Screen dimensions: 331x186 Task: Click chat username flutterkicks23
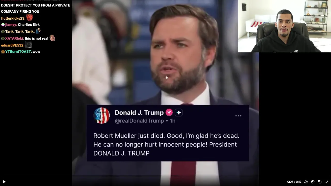click(13, 18)
